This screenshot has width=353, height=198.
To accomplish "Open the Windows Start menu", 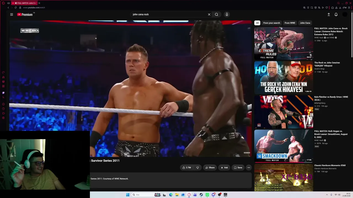I will coord(128,195).
